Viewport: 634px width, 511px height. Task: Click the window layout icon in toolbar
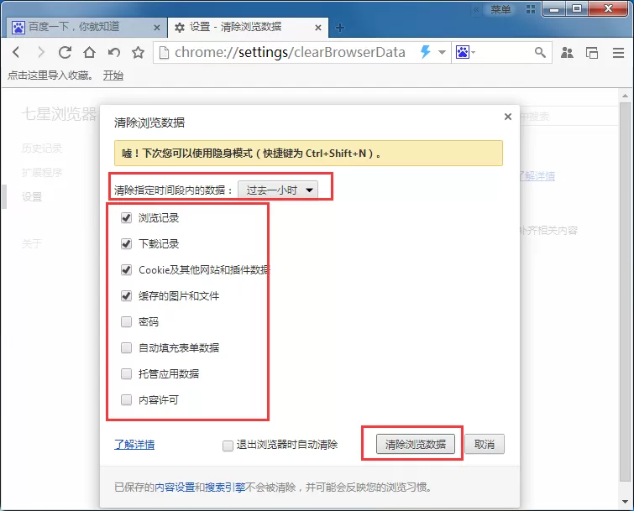(592, 53)
